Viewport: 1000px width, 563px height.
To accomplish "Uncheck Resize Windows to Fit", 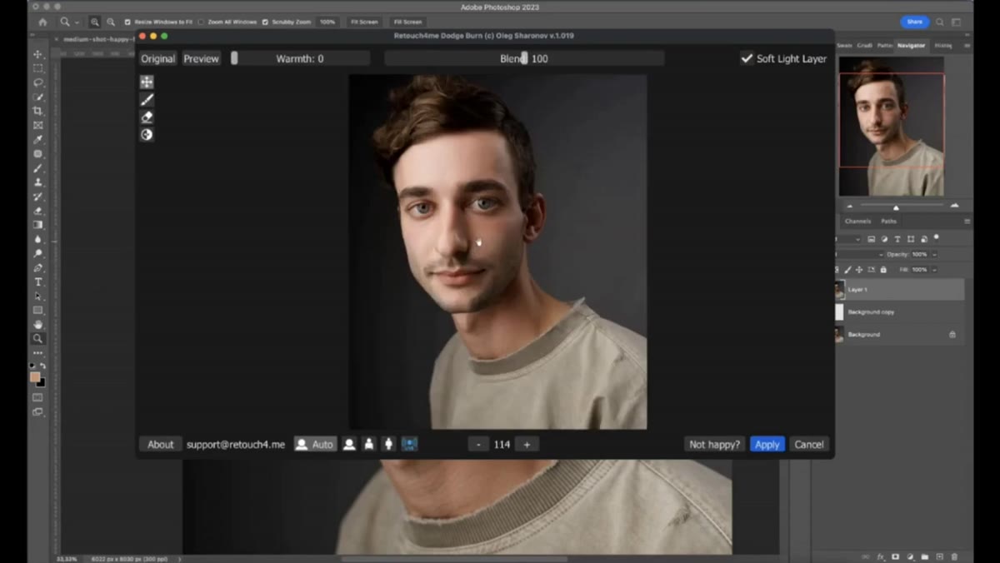I will (127, 22).
